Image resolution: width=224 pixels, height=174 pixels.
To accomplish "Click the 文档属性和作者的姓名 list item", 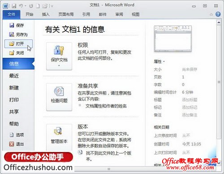I will (x=106, y=106).
